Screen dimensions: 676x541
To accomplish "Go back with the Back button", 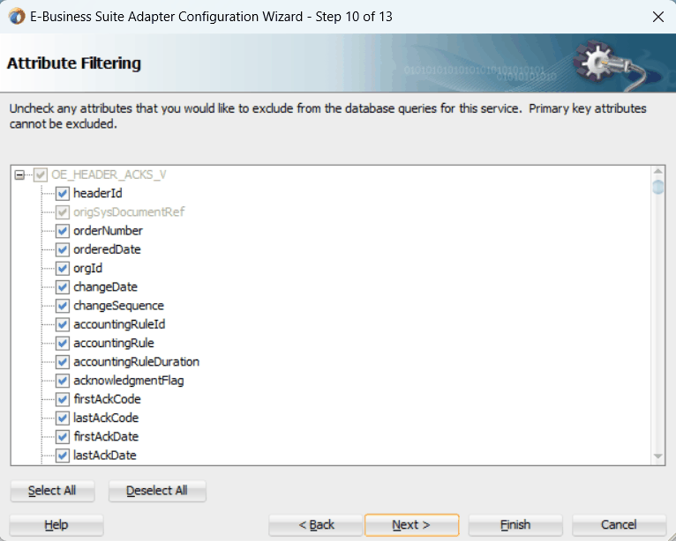I will pos(316,524).
